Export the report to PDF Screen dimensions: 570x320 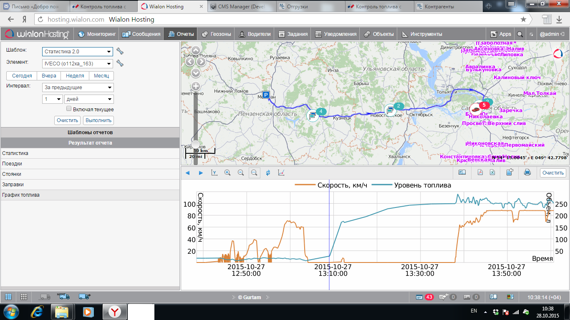(480, 172)
